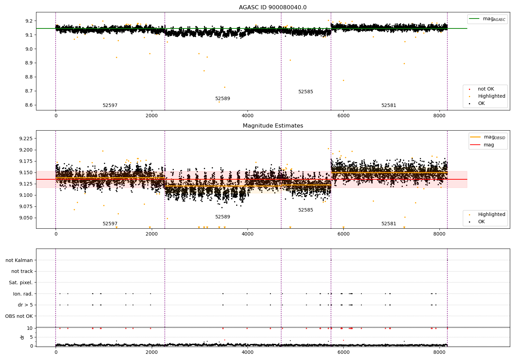Image resolution: width=515 pixels, height=360 pixels.
Task: Click the 8.8 y-axis tick label
Action: [x=29, y=77]
